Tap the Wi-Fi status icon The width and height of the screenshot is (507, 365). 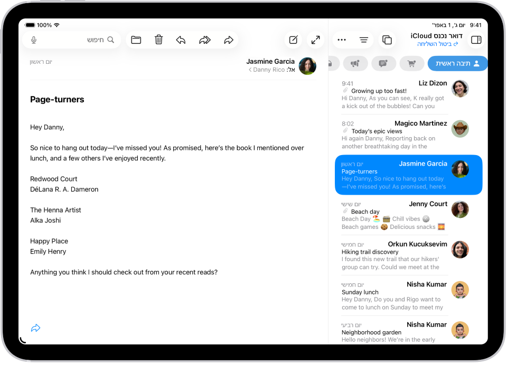point(57,25)
